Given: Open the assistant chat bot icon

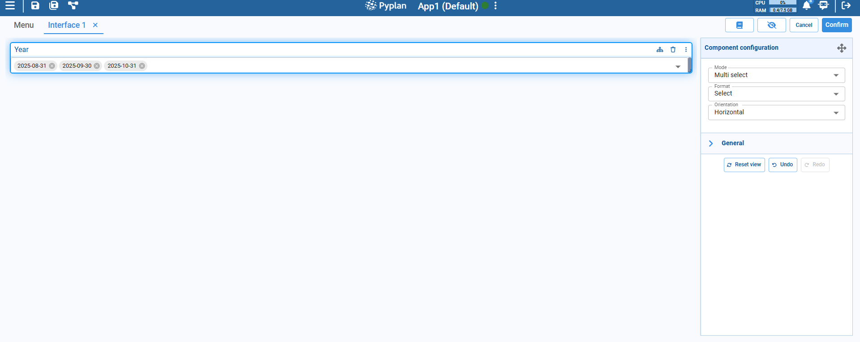Looking at the screenshot, I should (x=823, y=6).
